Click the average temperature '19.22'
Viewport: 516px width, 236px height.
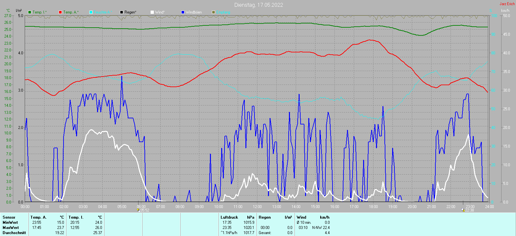coord(60,233)
